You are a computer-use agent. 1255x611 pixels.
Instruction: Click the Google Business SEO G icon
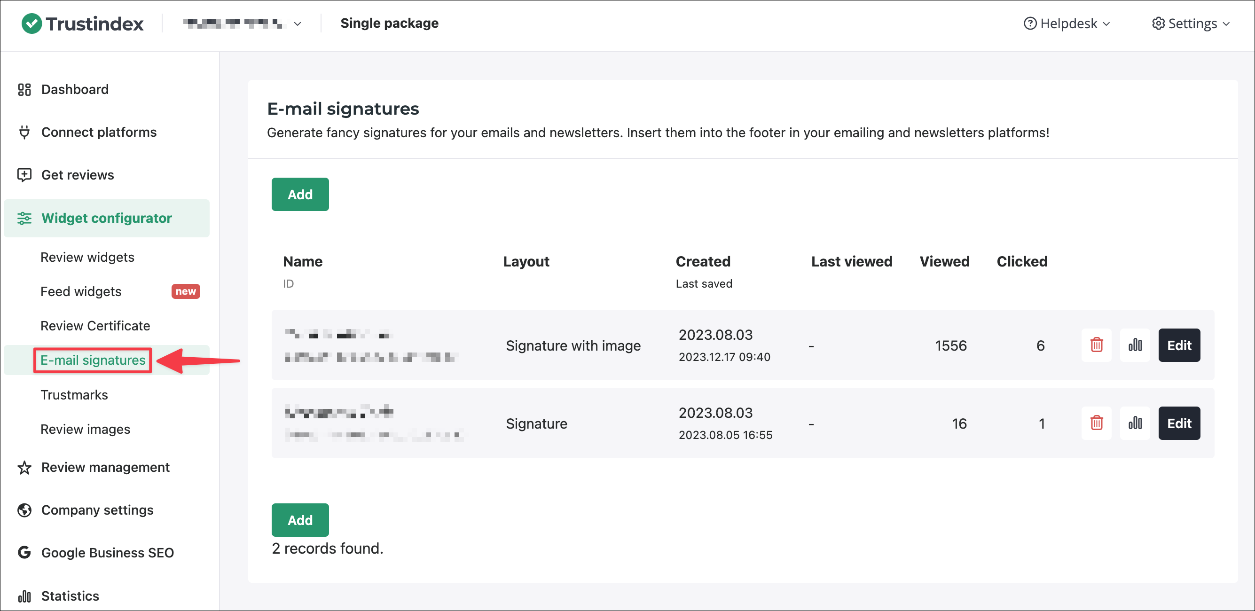(24, 553)
